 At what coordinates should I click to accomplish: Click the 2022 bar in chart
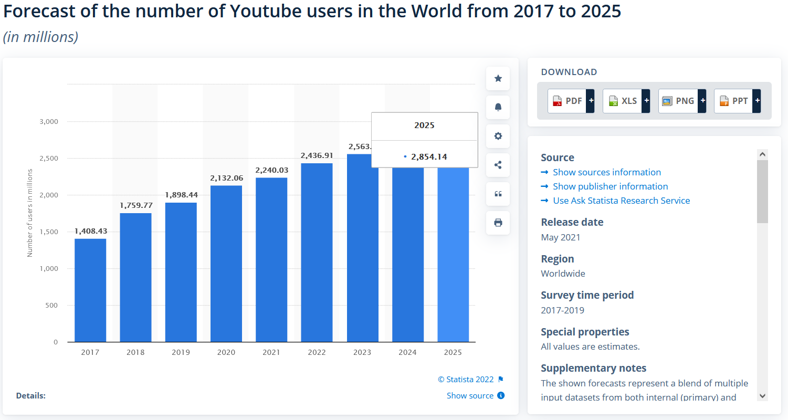(317, 253)
